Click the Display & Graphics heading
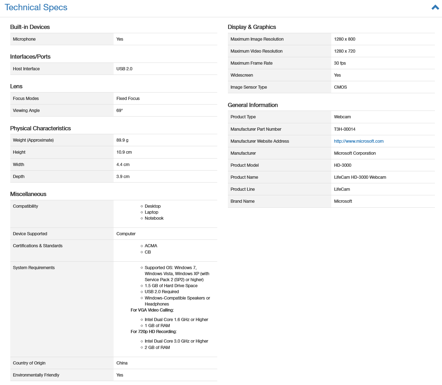Screen dimensions: 442x385 [x=252, y=27]
